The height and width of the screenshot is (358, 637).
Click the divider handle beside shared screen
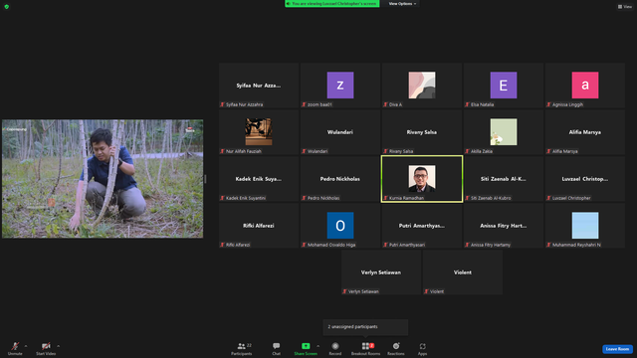click(x=205, y=179)
